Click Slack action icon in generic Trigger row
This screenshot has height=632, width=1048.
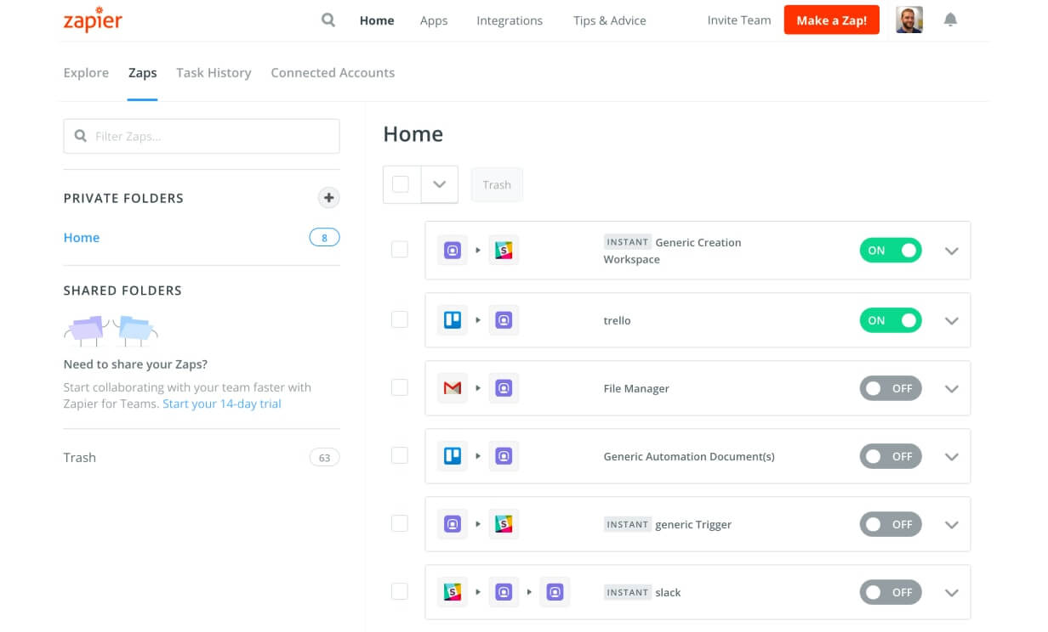[x=504, y=524]
